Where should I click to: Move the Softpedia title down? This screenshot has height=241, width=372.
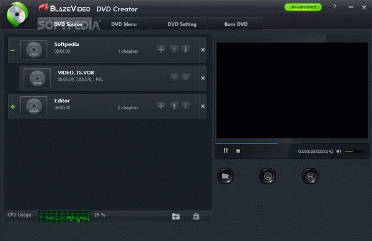pyautogui.click(x=185, y=50)
